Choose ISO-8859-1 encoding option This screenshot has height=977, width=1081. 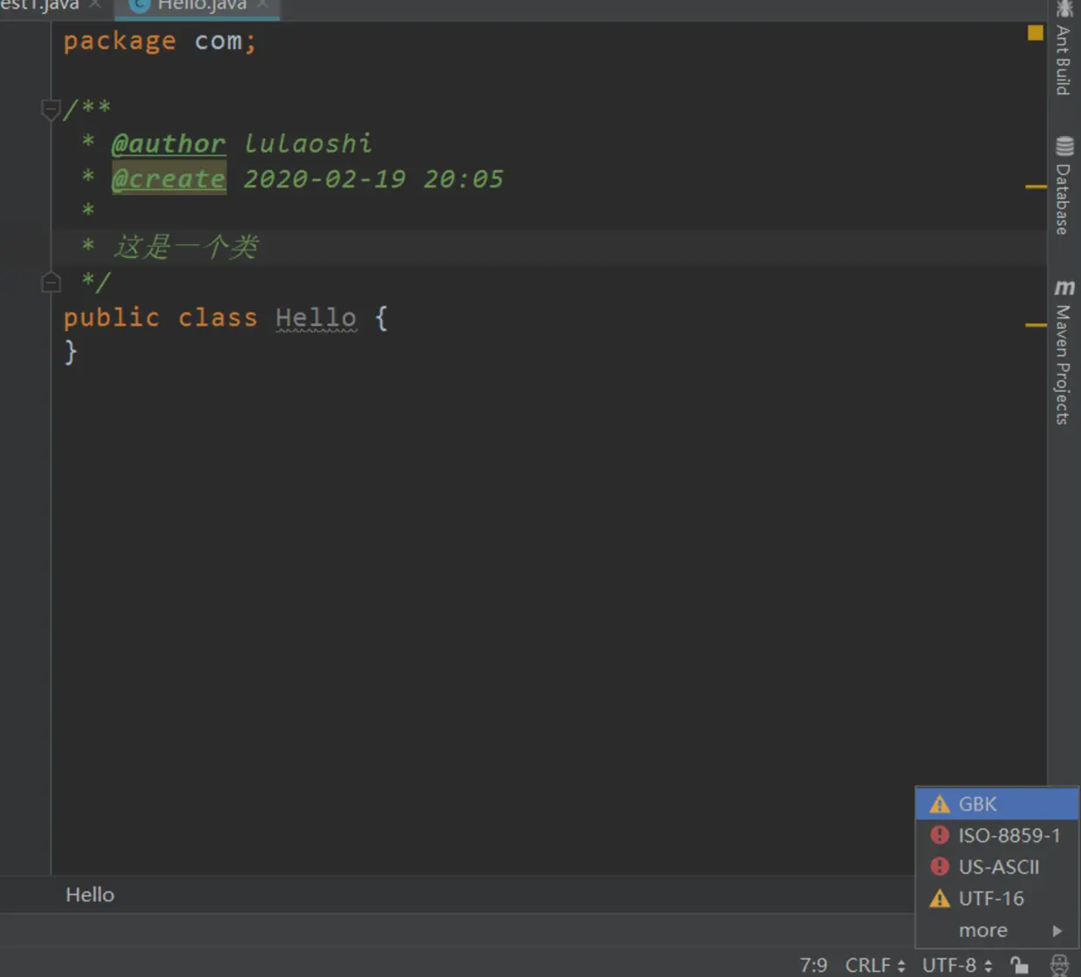(996, 835)
